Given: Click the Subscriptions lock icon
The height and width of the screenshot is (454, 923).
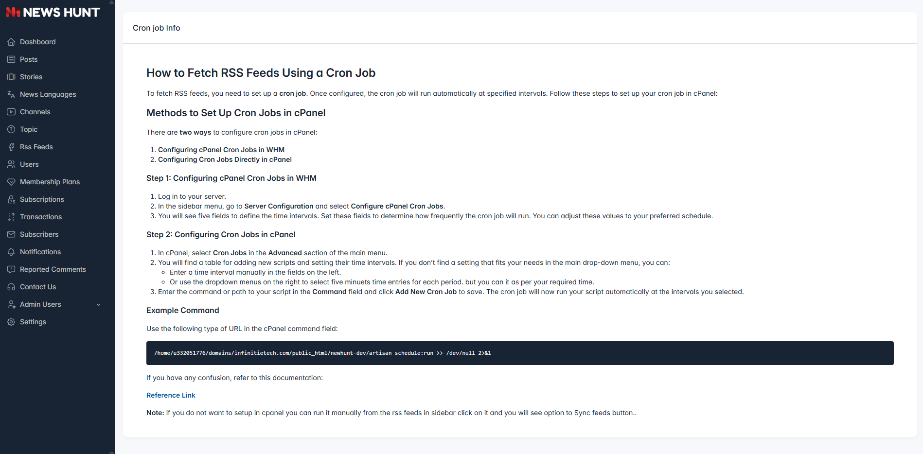Looking at the screenshot, I should coord(11,199).
